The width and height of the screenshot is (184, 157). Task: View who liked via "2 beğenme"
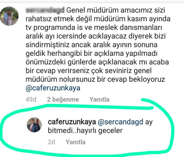[x=63, y=99]
